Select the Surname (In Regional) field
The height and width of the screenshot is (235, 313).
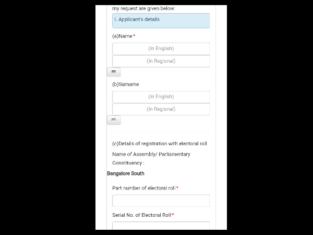161,109
